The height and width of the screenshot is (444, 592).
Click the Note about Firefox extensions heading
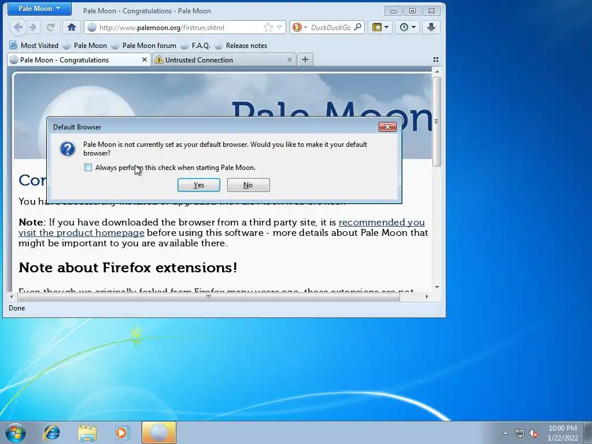[128, 267]
